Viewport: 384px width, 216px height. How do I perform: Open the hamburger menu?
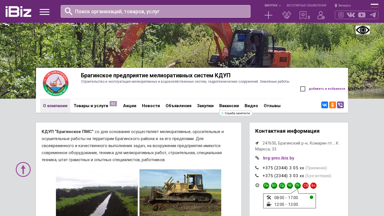pyautogui.click(x=44, y=12)
